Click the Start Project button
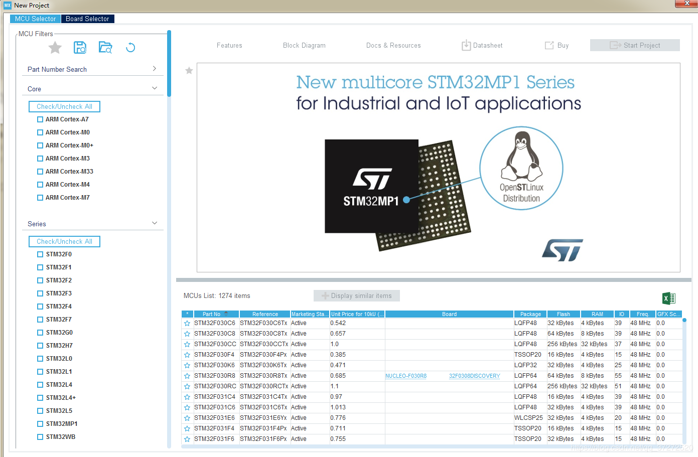The image size is (698, 457). [635, 45]
